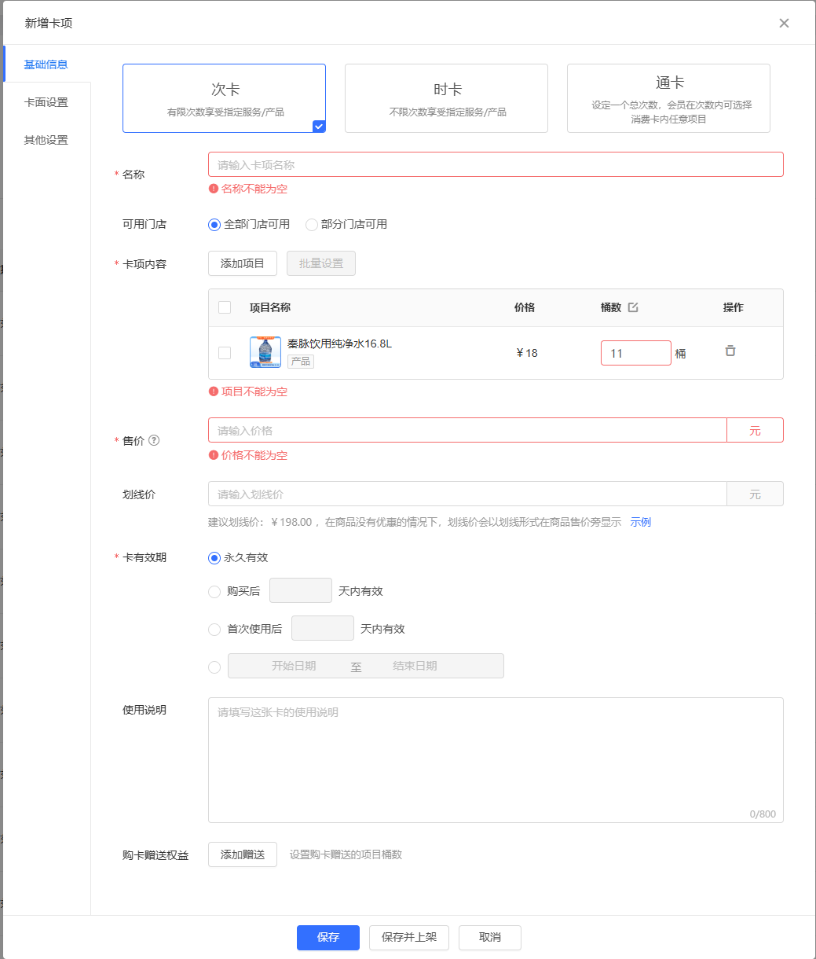Select 首次使用后 validity radio option
Viewport: 816px width, 959px height.
tap(214, 630)
